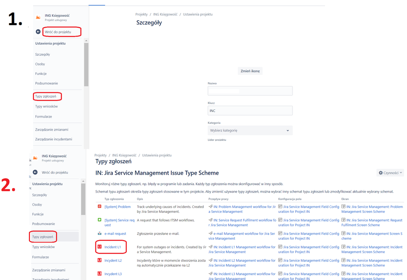Click screen scheme icon in e-mail request row

[x=343, y=233]
